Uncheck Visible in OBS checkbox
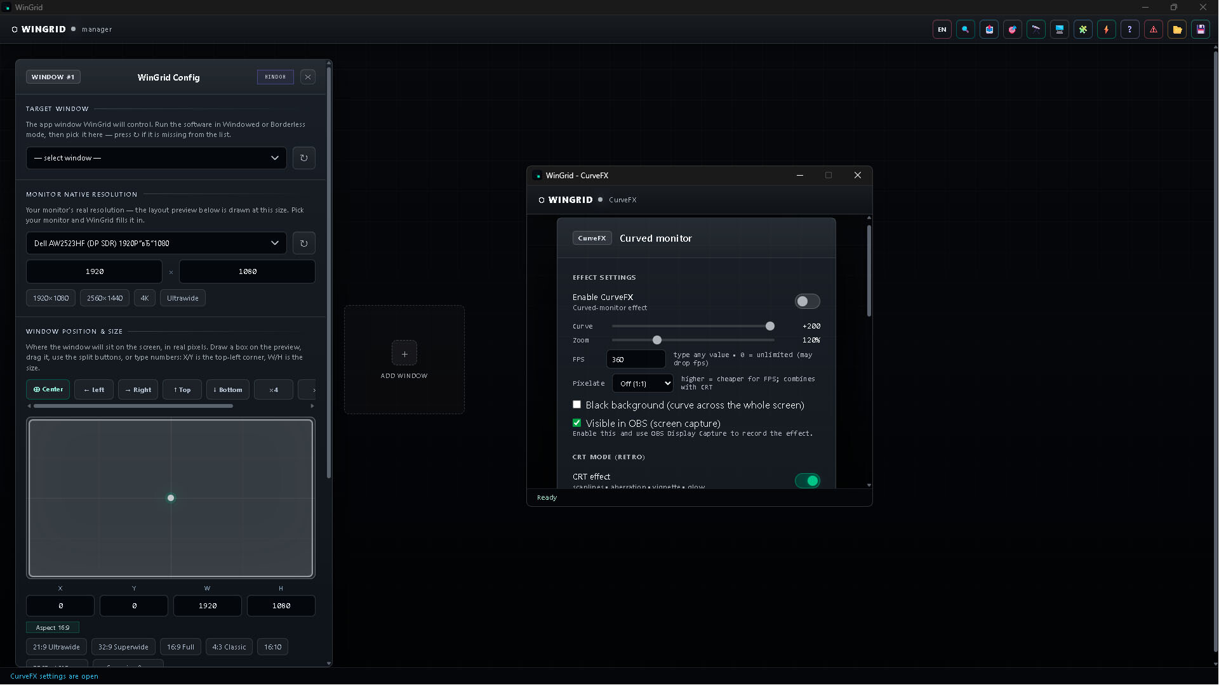 [576, 423]
